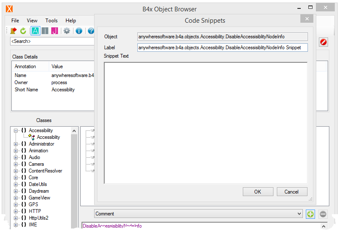
Task: Click Cancel in Code Snippets dialog
Action: 292,192
